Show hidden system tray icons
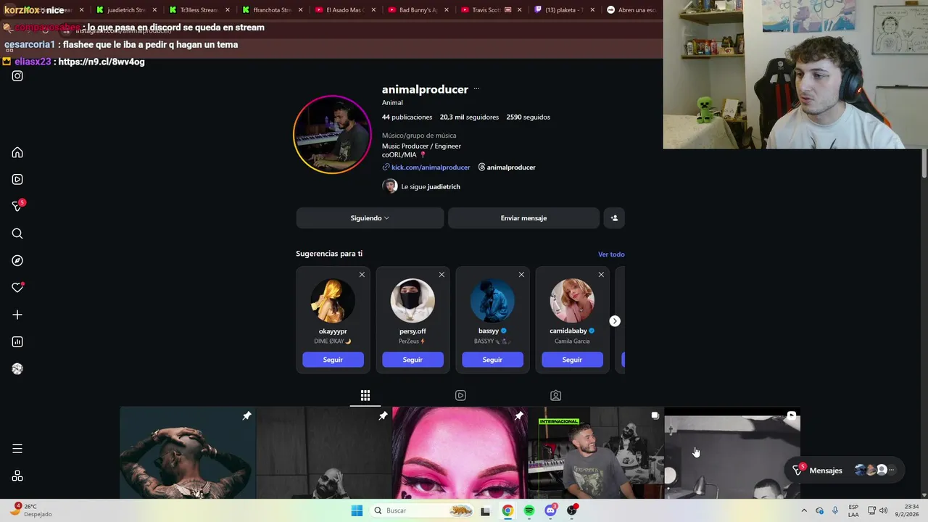This screenshot has width=928, height=522. (803, 510)
